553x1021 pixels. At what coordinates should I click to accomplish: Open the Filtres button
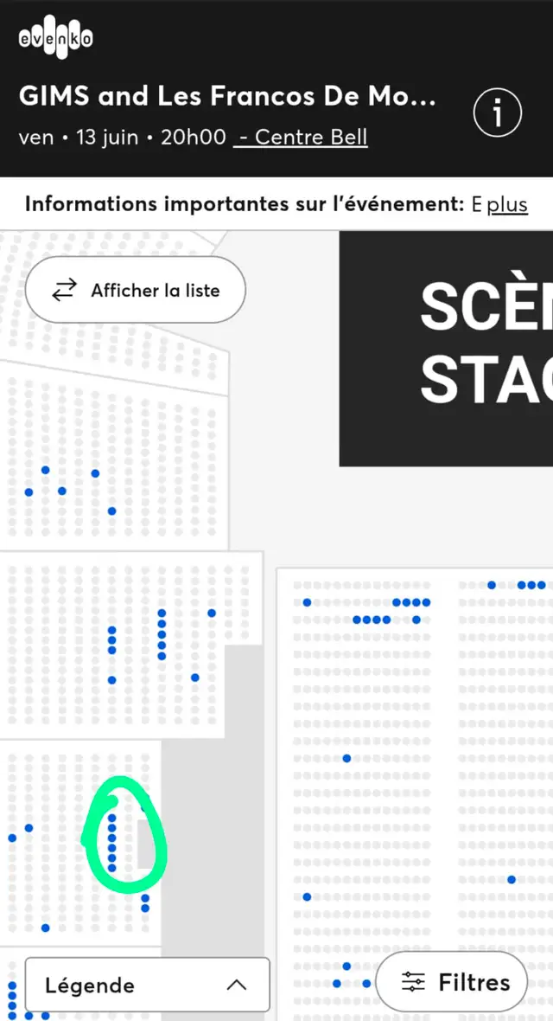click(x=452, y=982)
